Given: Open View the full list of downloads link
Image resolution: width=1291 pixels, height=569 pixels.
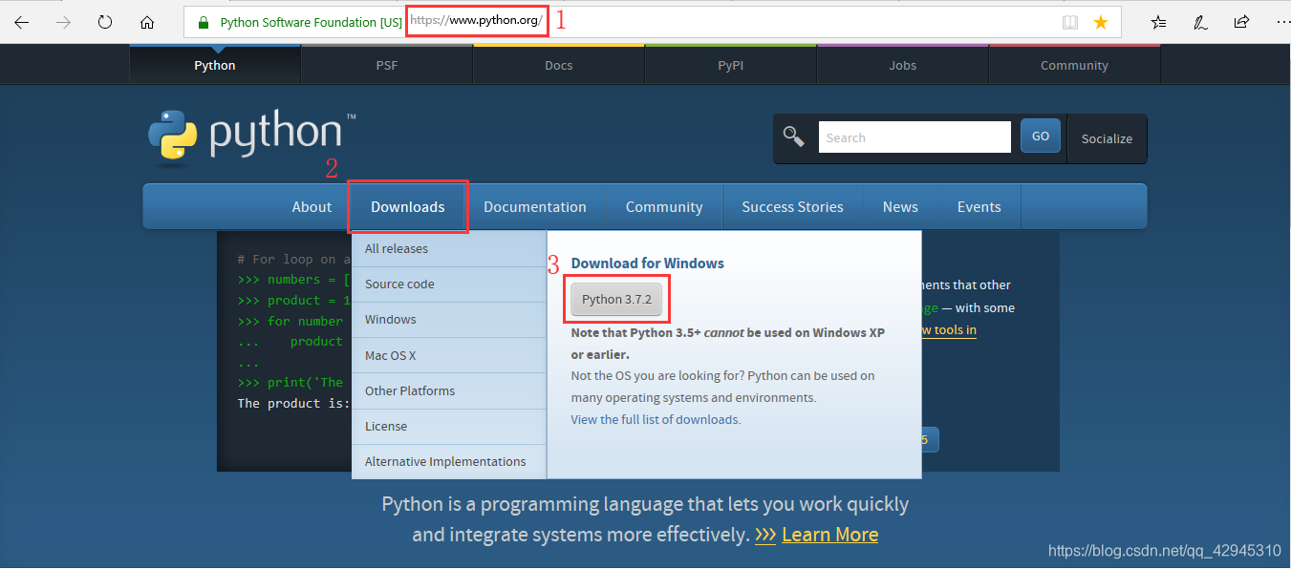Looking at the screenshot, I should pyautogui.click(x=655, y=419).
